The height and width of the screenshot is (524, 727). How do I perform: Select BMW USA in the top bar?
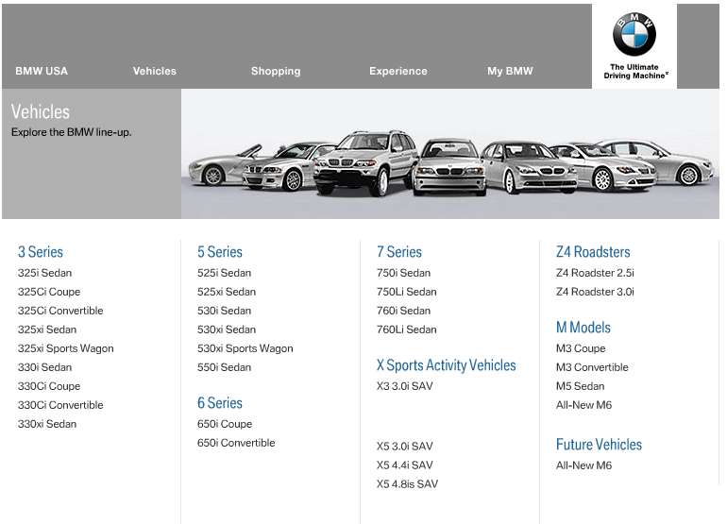click(x=42, y=71)
